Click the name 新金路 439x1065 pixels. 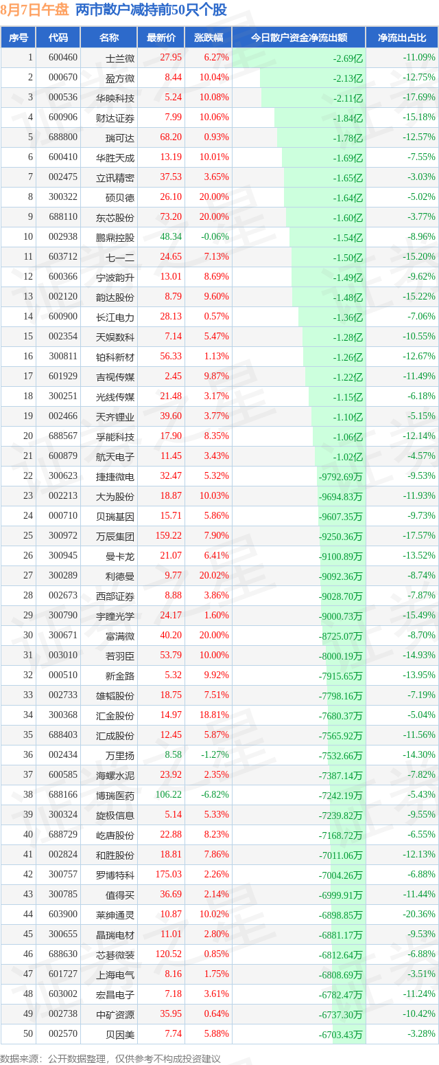click(120, 675)
